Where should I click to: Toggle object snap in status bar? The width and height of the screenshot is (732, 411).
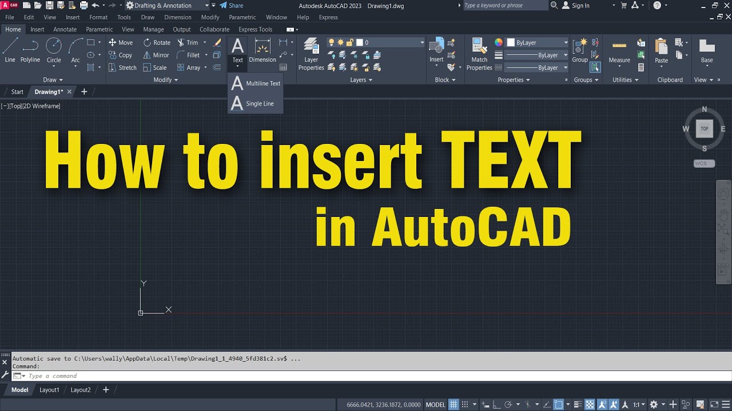click(x=559, y=405)
